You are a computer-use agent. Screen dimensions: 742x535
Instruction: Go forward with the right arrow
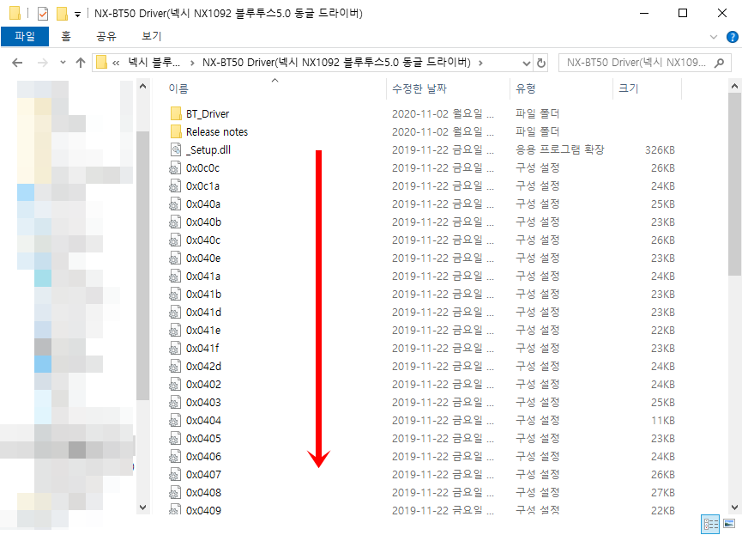43,63
